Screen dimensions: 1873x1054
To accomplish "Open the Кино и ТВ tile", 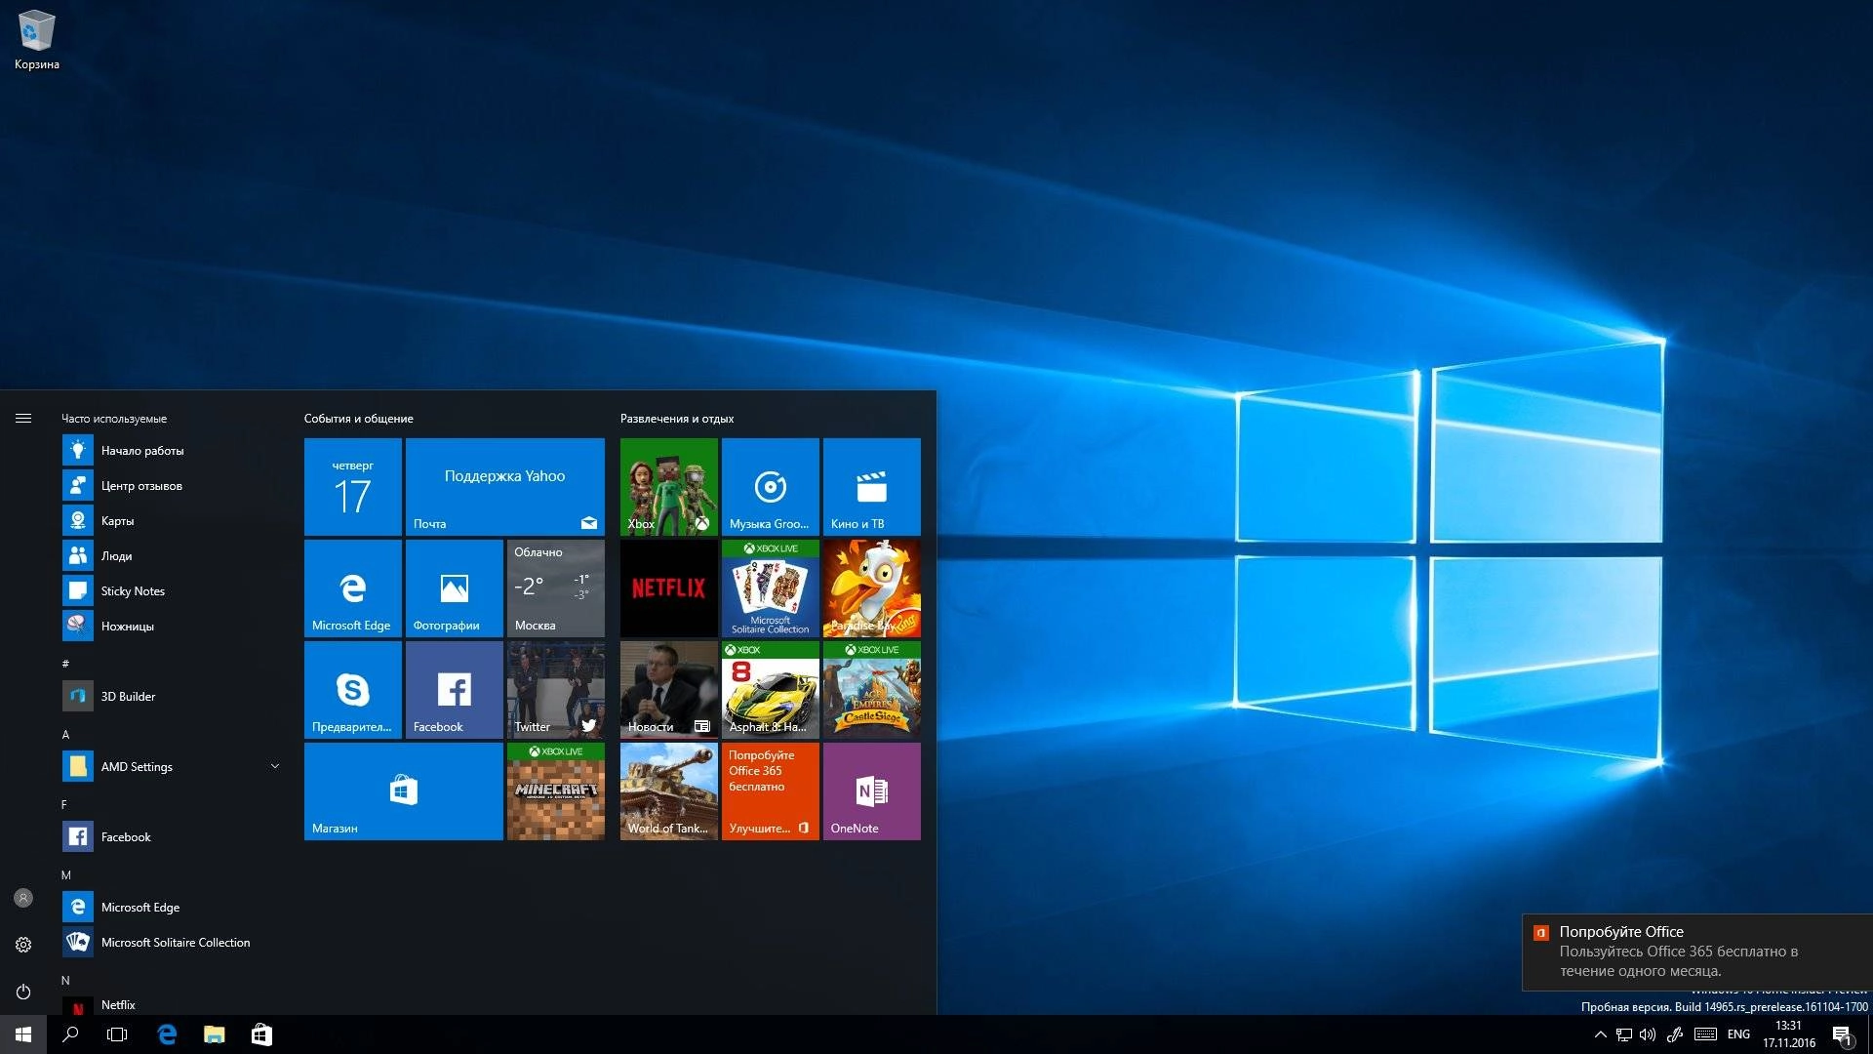I will (x=872, y=487).
